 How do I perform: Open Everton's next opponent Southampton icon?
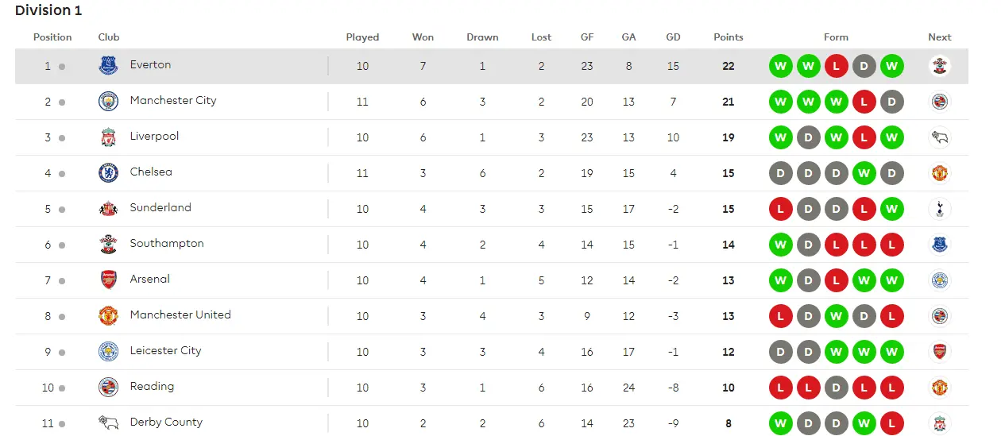[940, 66]
